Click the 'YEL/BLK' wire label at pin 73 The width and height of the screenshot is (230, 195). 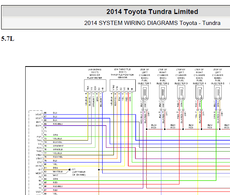tap(57, 139)
